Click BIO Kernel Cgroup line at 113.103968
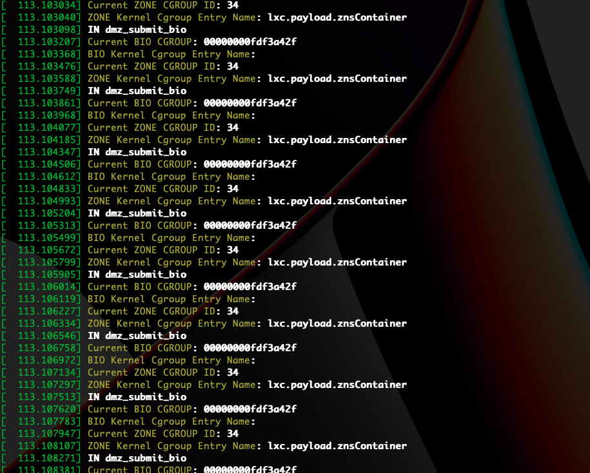Image resolution: width=590 pixels, height=473 pixels. (x=128, y=115)
